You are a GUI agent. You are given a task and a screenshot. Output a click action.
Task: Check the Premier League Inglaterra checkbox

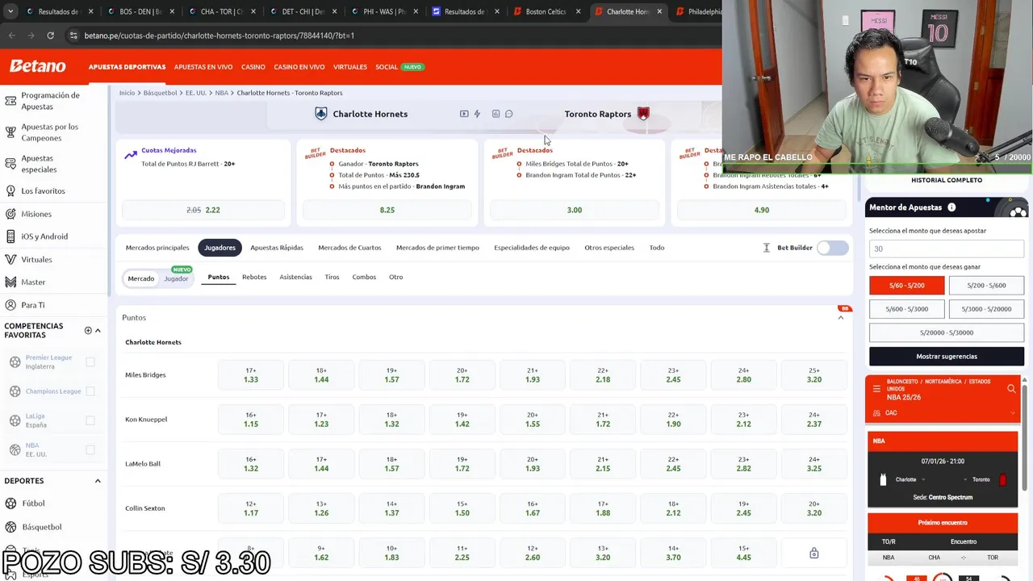[90, 362]
